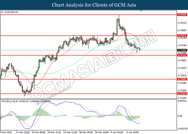Click the arrow before AUDUSD,H4
Viewport: 188px width, 134px height.
pos(2,12)
